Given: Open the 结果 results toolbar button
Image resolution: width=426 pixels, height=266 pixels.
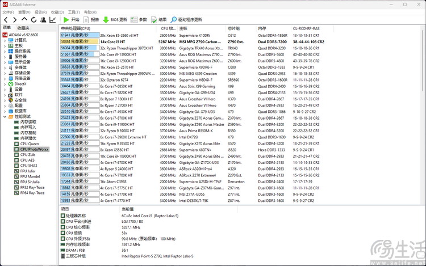Looking at the screenshot, I should 158,19.
